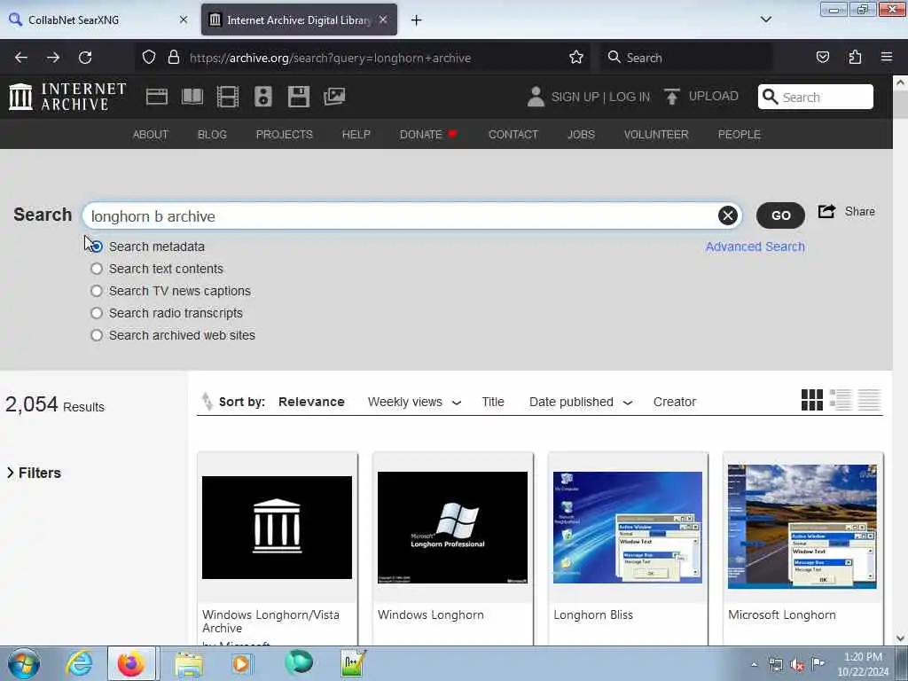Sort results by Title
The image size is (908, 681).
(x=493, y=402)
